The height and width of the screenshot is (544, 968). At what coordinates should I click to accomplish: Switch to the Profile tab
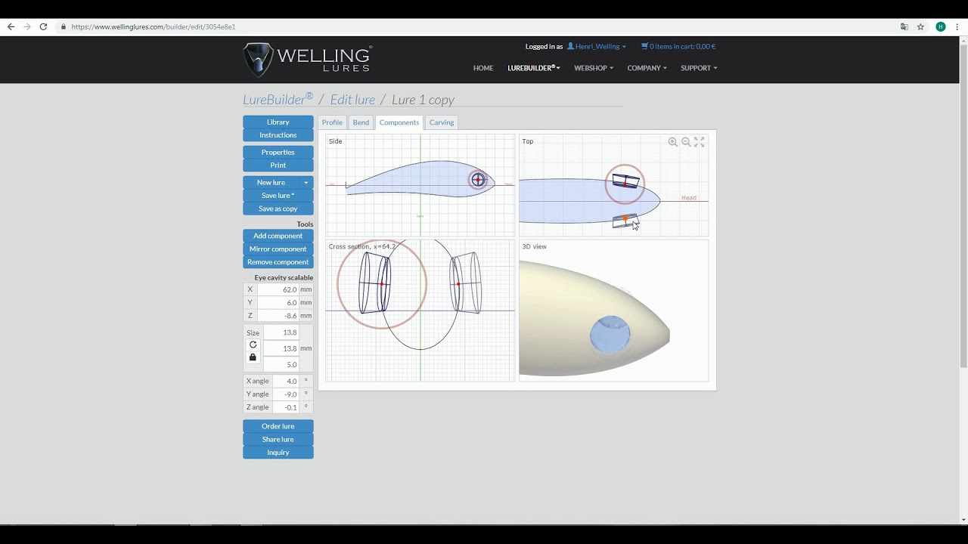coord(332,122)
